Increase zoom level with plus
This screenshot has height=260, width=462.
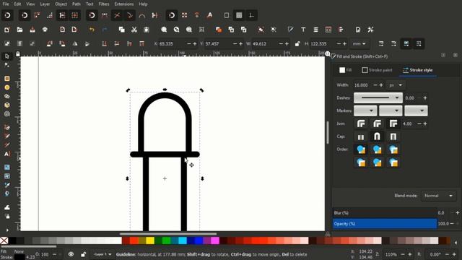(409, 254)
